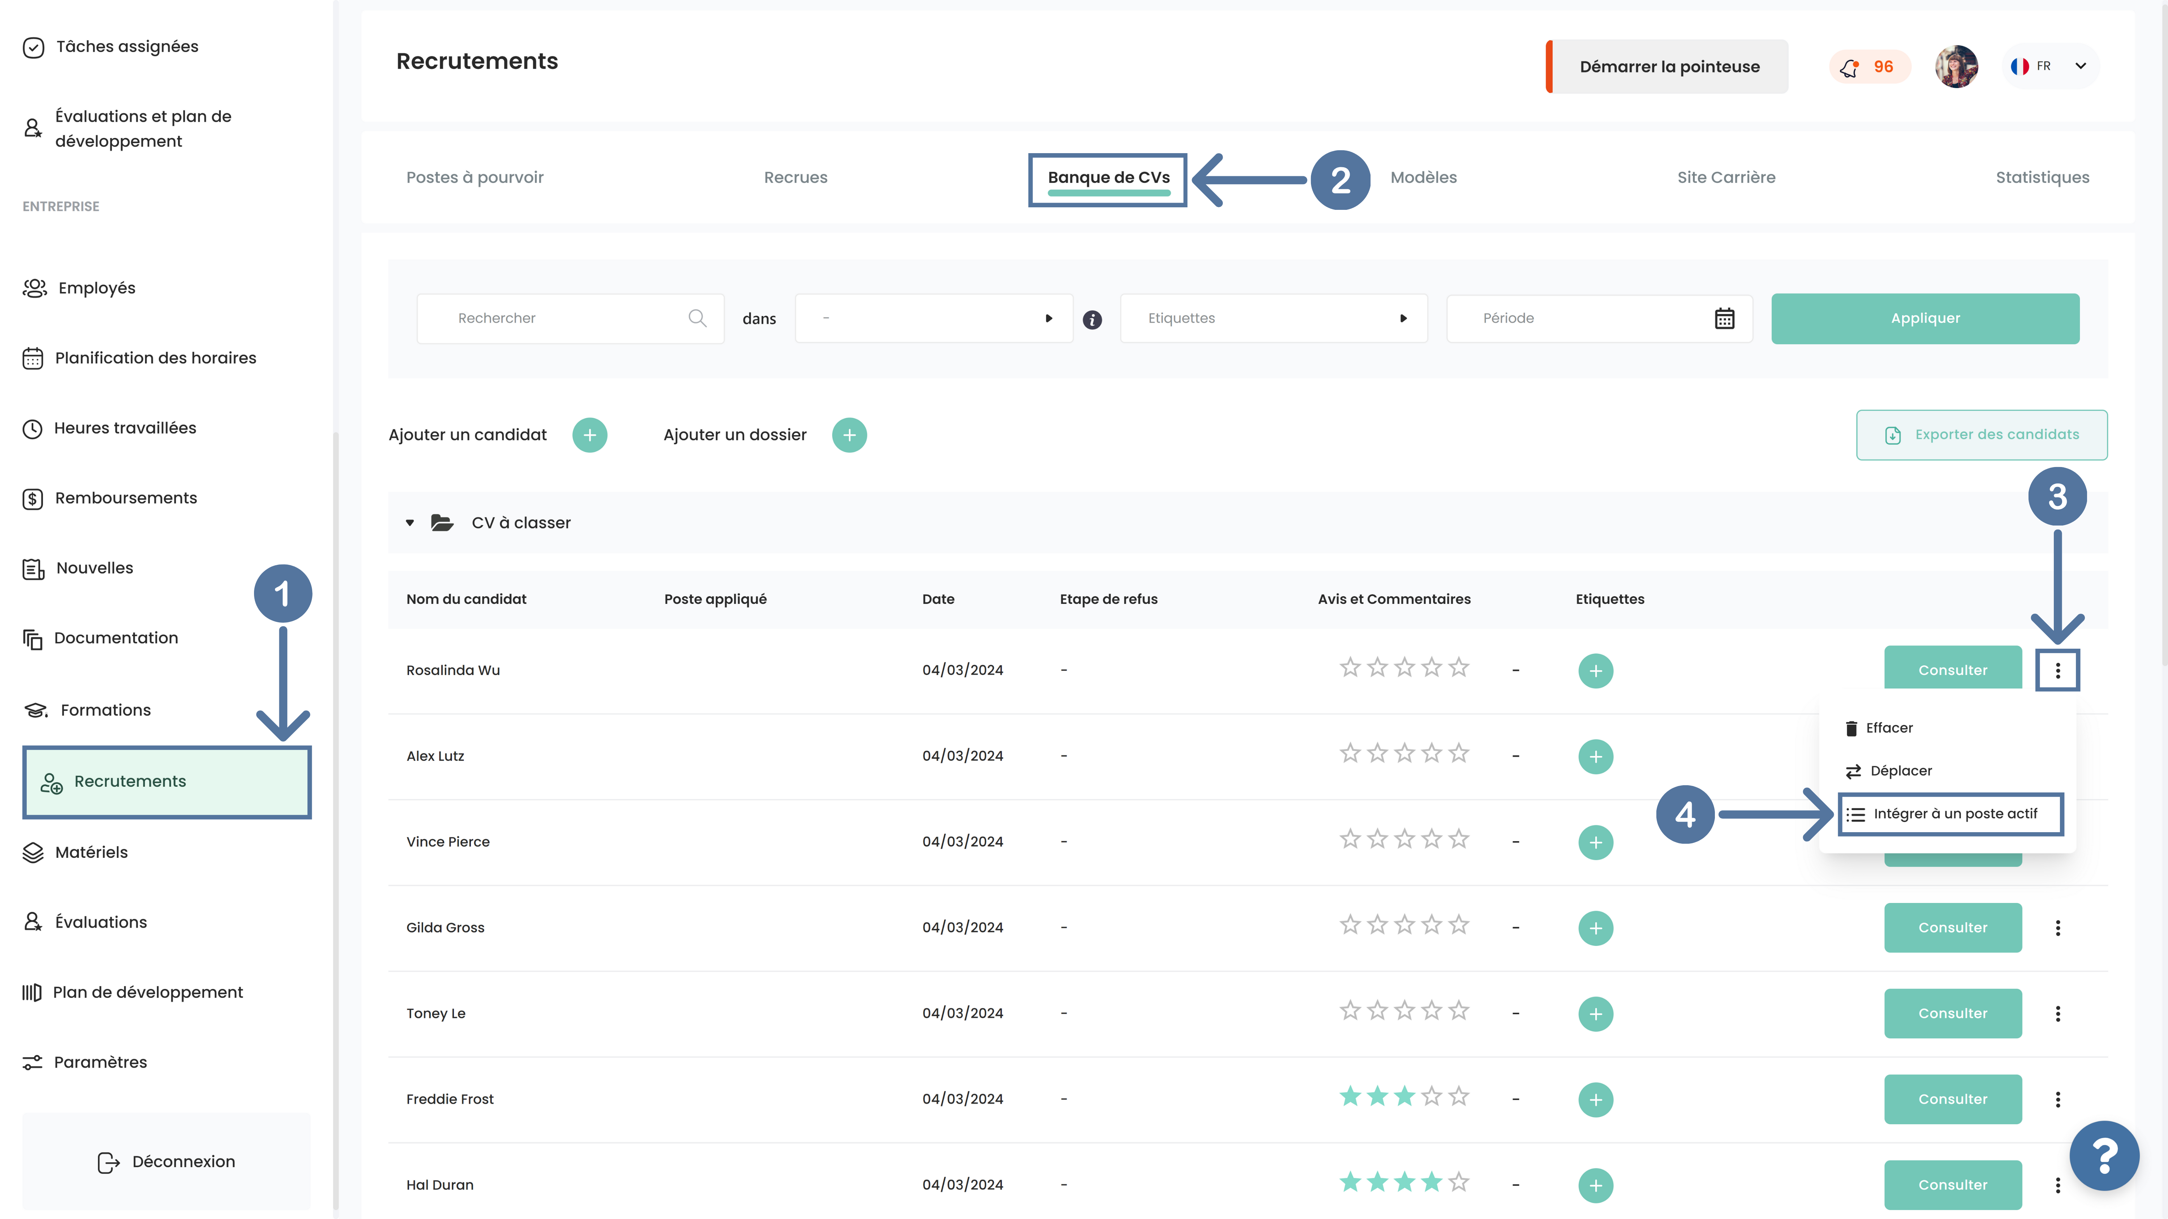Click plus icon for Ajouter un candidat
Screen dimensions: 2168x1219
(x=590, y=435)
